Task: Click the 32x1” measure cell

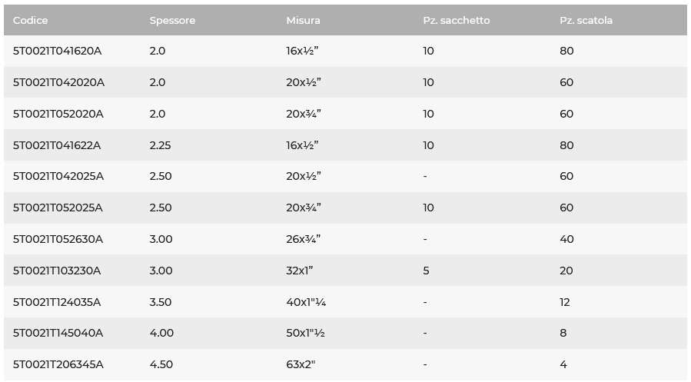Action: click(x=300, y=271)
